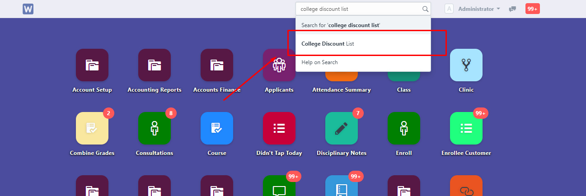586x196 pixels.
Task: Click the Administrator avatar icon
Action: [x=449, y=9]
